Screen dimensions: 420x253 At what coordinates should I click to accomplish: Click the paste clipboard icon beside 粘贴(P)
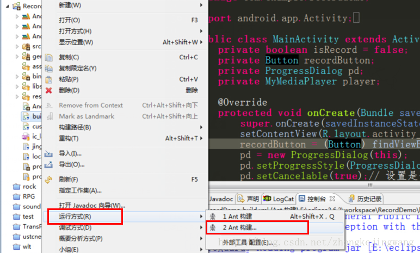[49, 79]
